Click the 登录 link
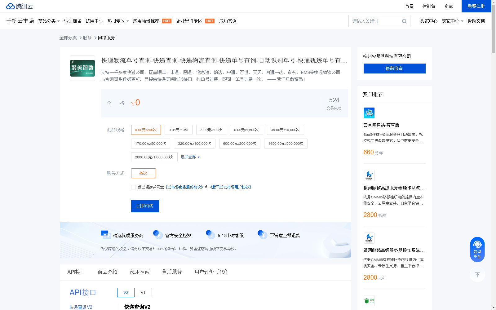The image size is (496, 310). [x=449, y=6]
